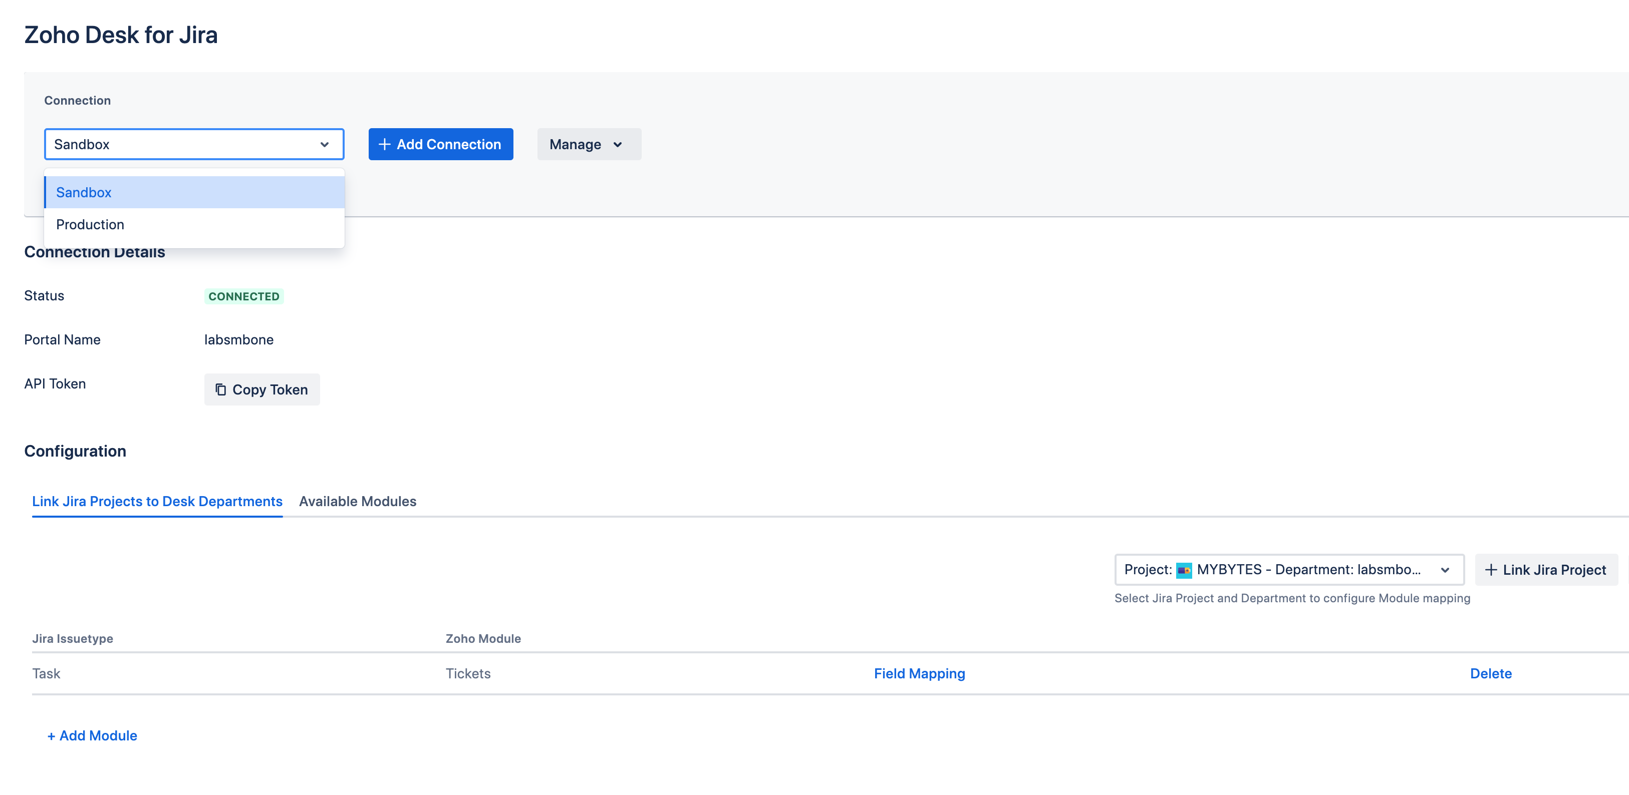The height and width of the screenshot is (795, 1629).
Task: Click the Add Module link
Action: coord(92,735)
